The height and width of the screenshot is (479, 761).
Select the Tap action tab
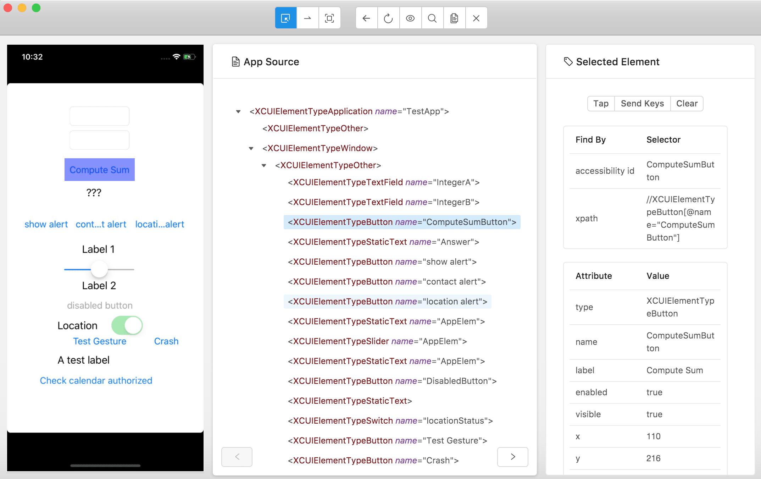601,103
